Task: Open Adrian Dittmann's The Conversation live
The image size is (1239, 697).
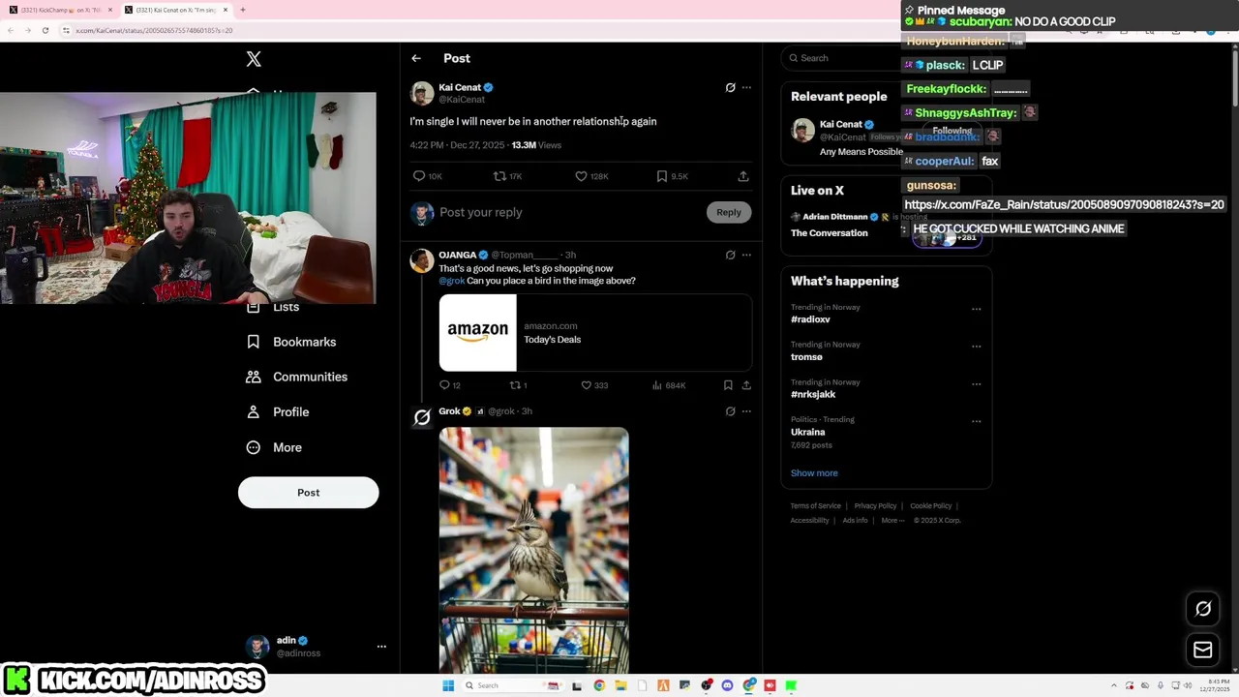Action: [830, 233]
